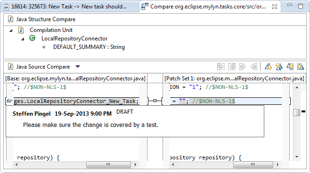Click the connector handle between compared changes
310x173 pixels.
point(155,101)
